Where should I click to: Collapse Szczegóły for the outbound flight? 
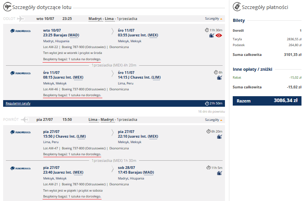coord(213,18)
